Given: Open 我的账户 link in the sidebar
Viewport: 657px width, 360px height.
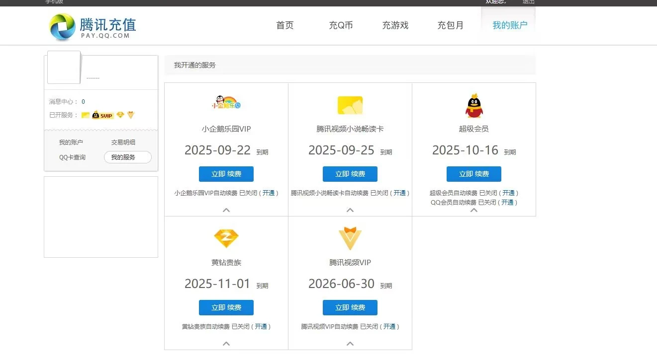Looking at the screenshot, I should tap(71, 143).
